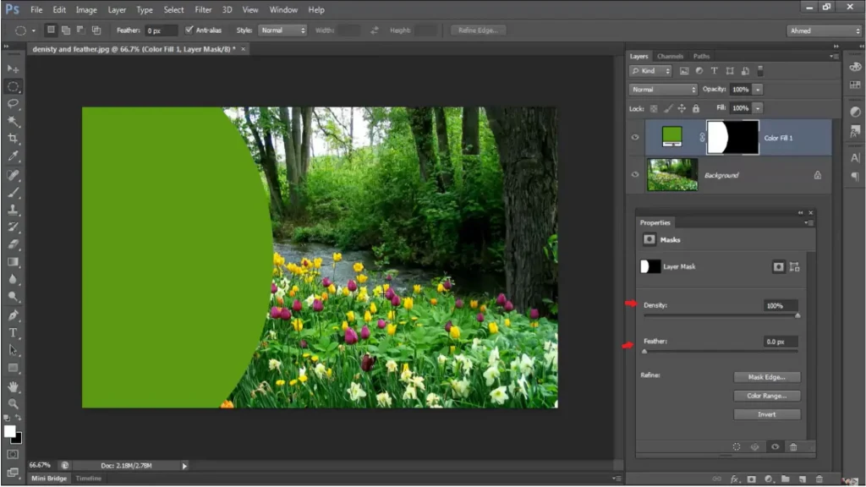Toggle lock all for layer

[x=696, y=109]
